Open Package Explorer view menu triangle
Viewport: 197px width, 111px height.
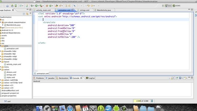tap(30, 13)
